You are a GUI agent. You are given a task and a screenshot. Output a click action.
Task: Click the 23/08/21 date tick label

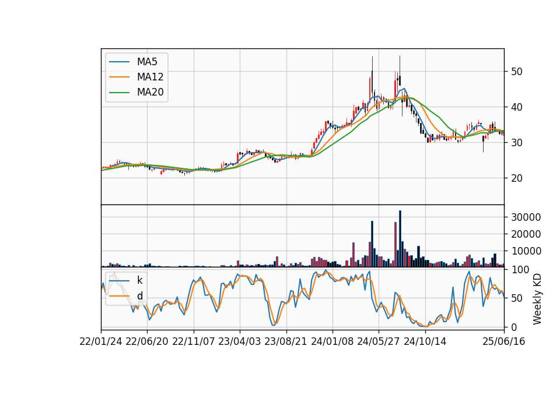[x=286, y=341]
